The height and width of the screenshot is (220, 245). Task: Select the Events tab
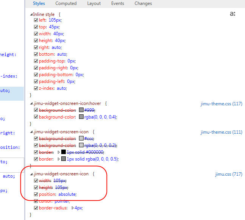coord(118,3)
